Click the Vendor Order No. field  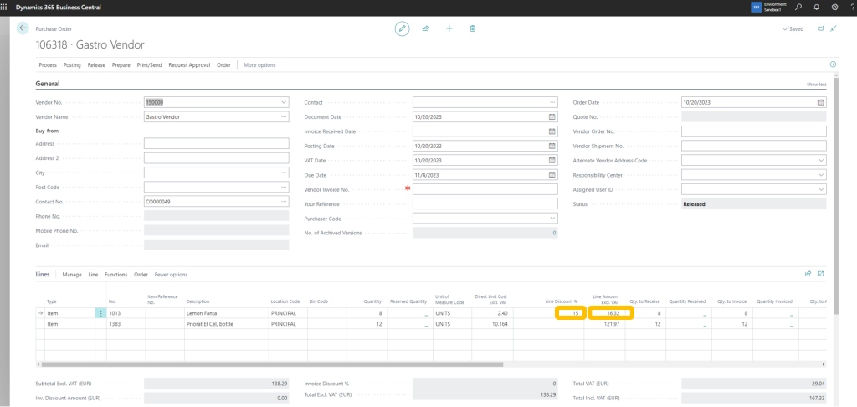(754, 131)
